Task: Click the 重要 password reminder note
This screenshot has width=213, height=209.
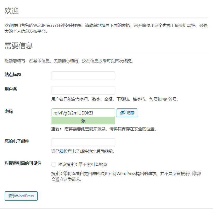Action: click(104, 129)
